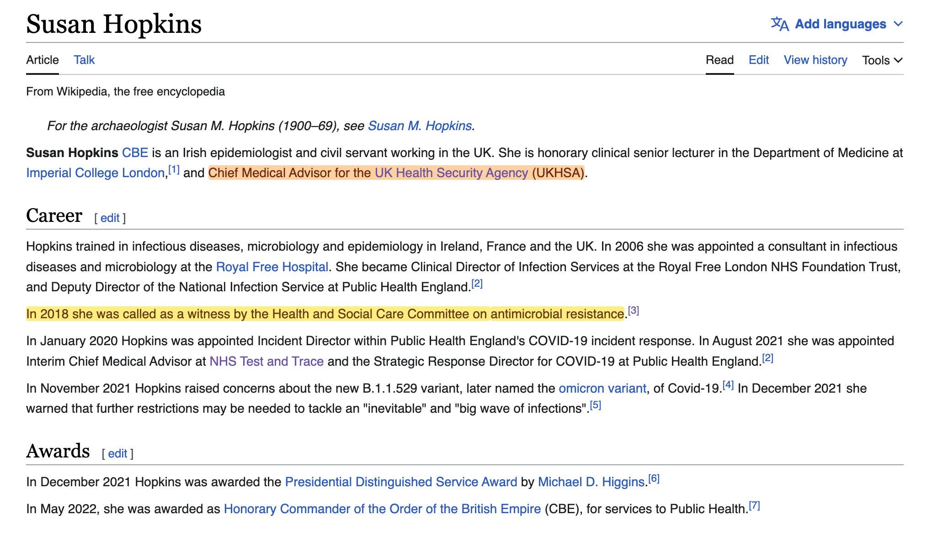Screen dimensions: 927x536
Task: Open the Talk tab
Action: coord(84,60)
